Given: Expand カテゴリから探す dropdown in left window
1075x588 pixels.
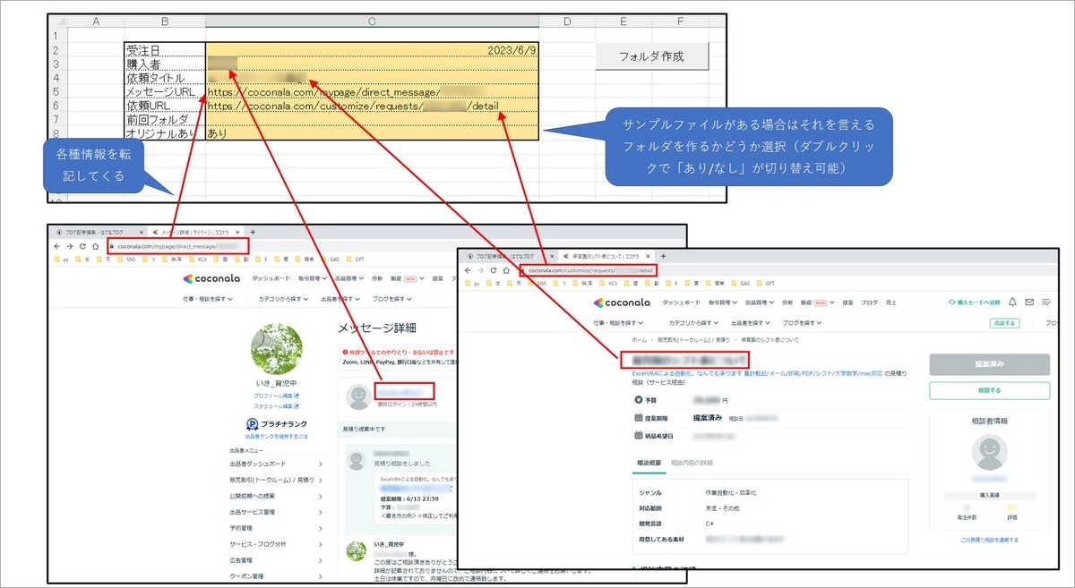Looking at the screenshot, I should tap(284, 298).
